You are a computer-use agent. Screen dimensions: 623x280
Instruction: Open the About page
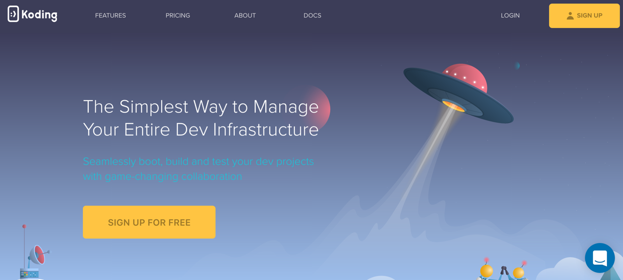[245, 15]
